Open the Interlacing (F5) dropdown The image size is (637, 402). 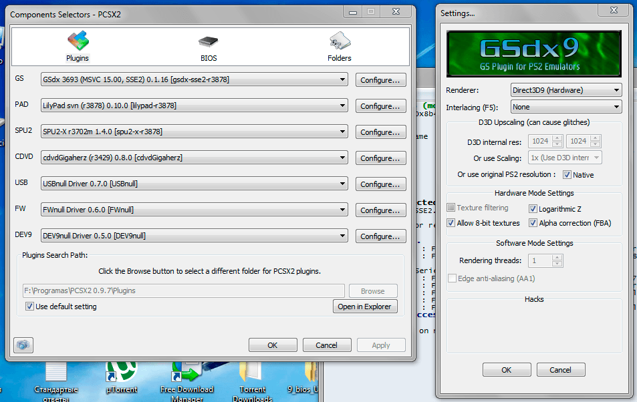point(566,107)
